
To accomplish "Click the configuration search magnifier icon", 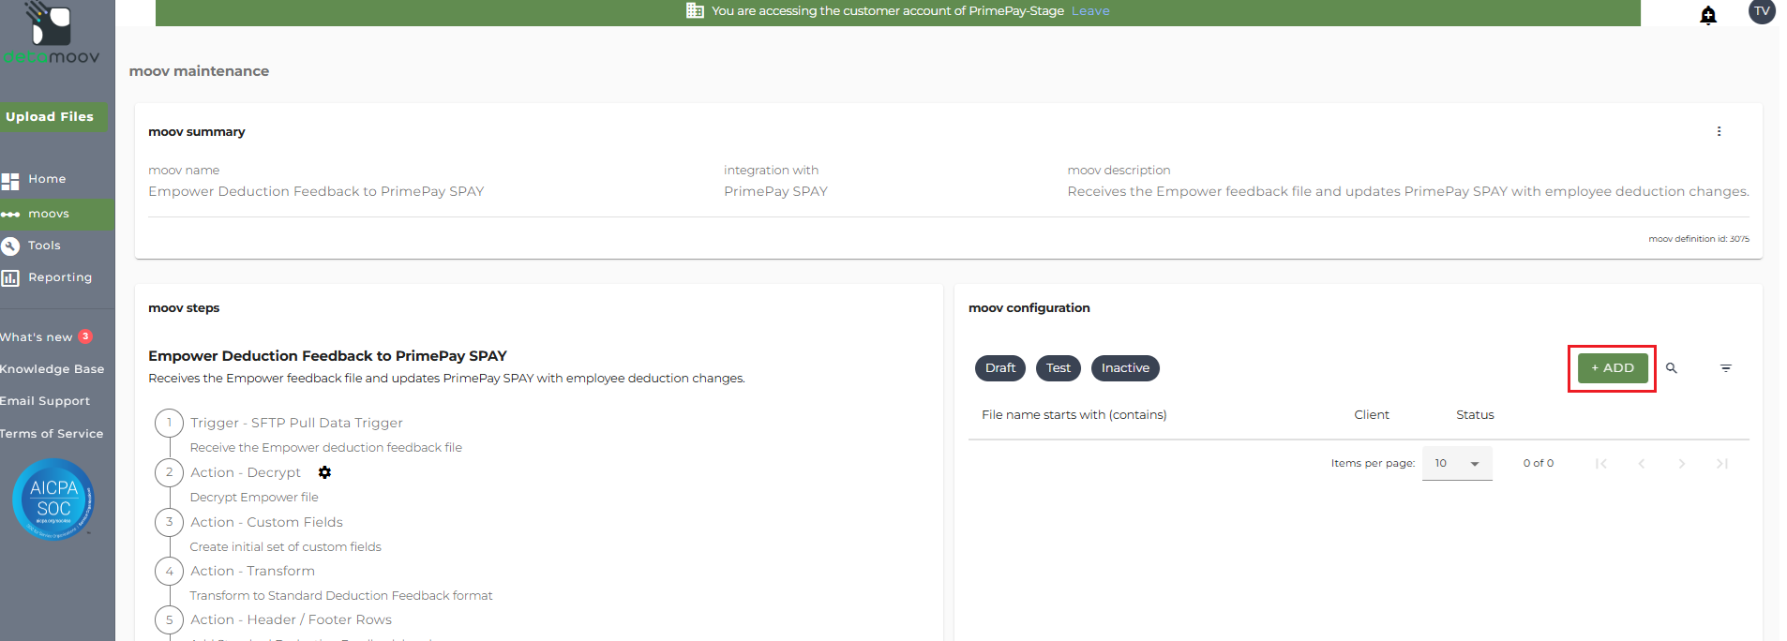I will coord(1671,368).
